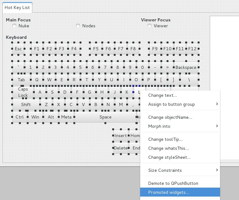This screenshot has width=239, height=200.
Task: Click the Backspace key button
Action: tap(186, 67)
